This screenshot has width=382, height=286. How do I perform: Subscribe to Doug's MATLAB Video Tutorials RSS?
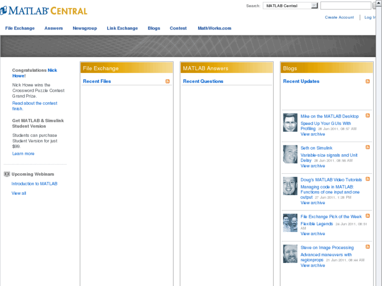(x=368, y=179)
